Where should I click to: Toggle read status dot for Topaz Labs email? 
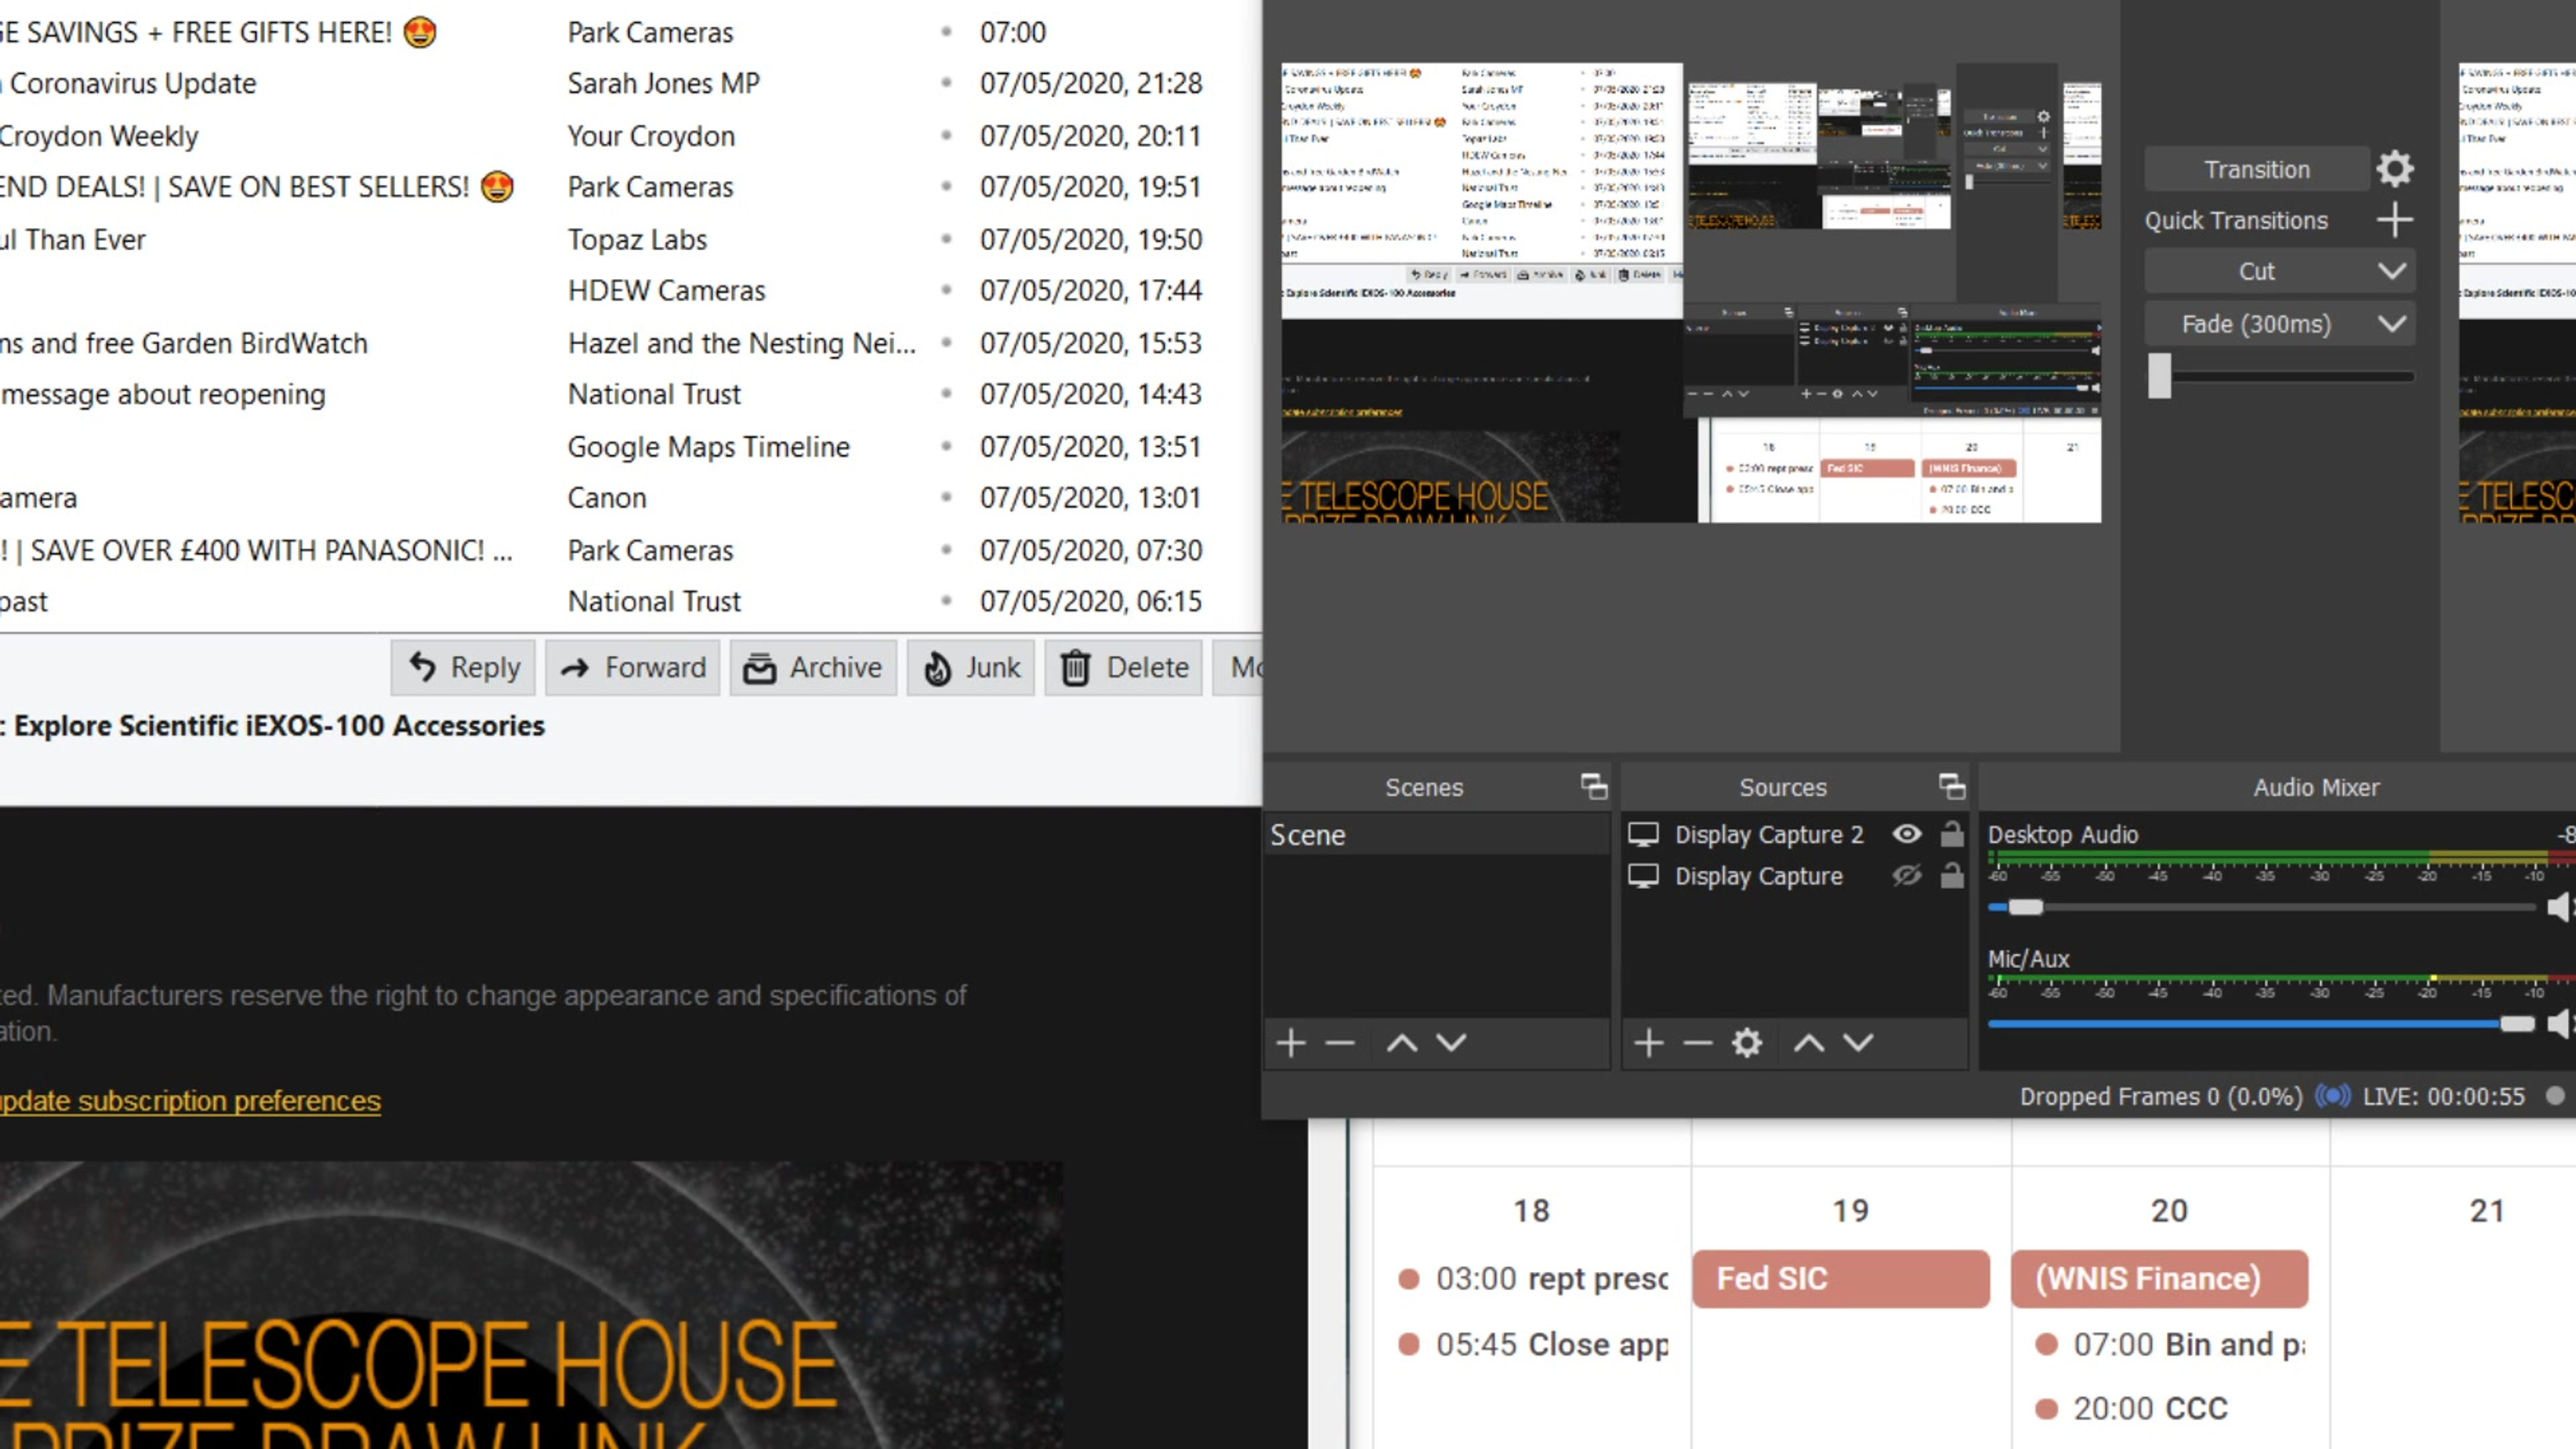tap(946, 239)
